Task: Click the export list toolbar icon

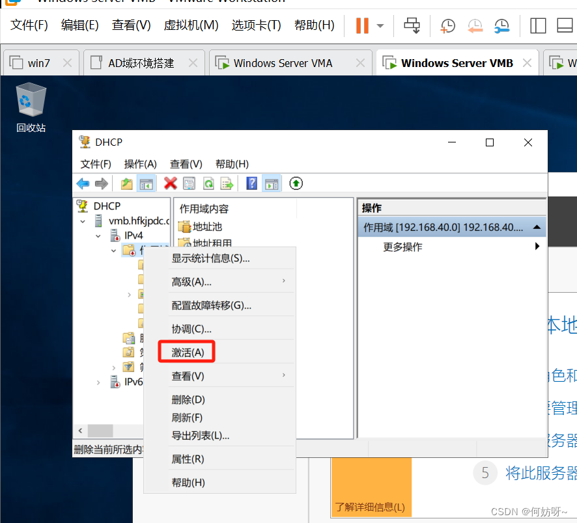Action: tap(227, 184)
